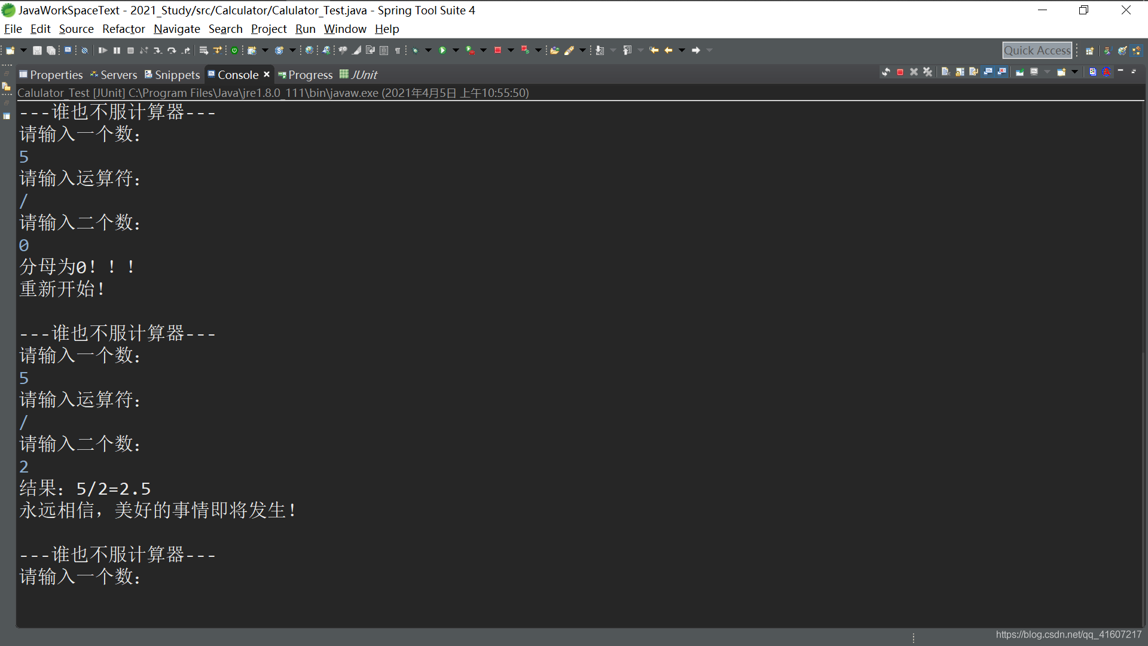Toggle Use Step Filters

click(217, 50)
